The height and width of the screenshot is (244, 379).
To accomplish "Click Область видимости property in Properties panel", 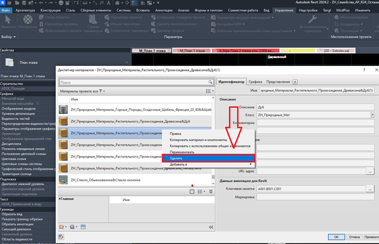I will tap(17, 239).
